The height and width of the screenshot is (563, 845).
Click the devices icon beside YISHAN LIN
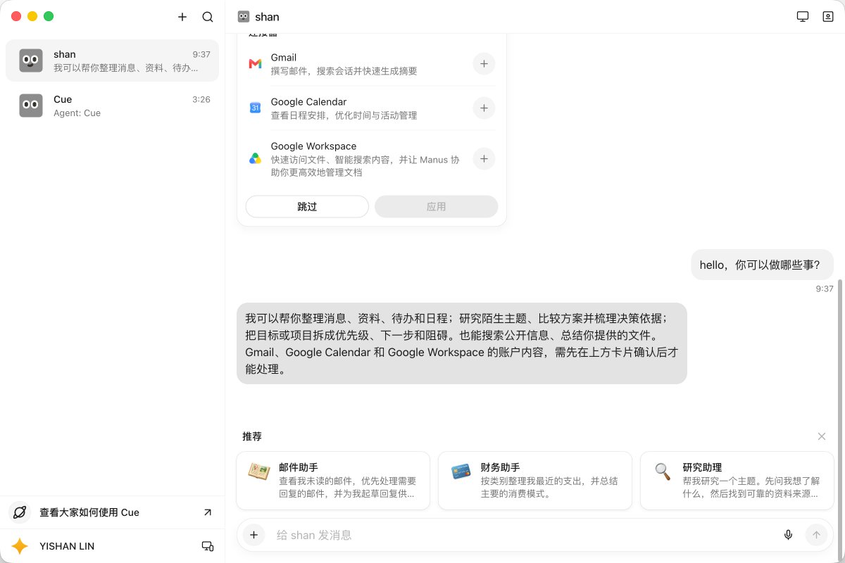pos(208,546)
